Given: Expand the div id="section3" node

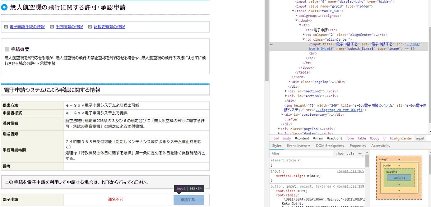Looking at the screenshot, I should 286,96.
